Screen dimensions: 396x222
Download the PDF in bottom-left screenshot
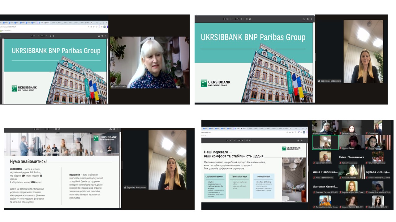(110, 129)
